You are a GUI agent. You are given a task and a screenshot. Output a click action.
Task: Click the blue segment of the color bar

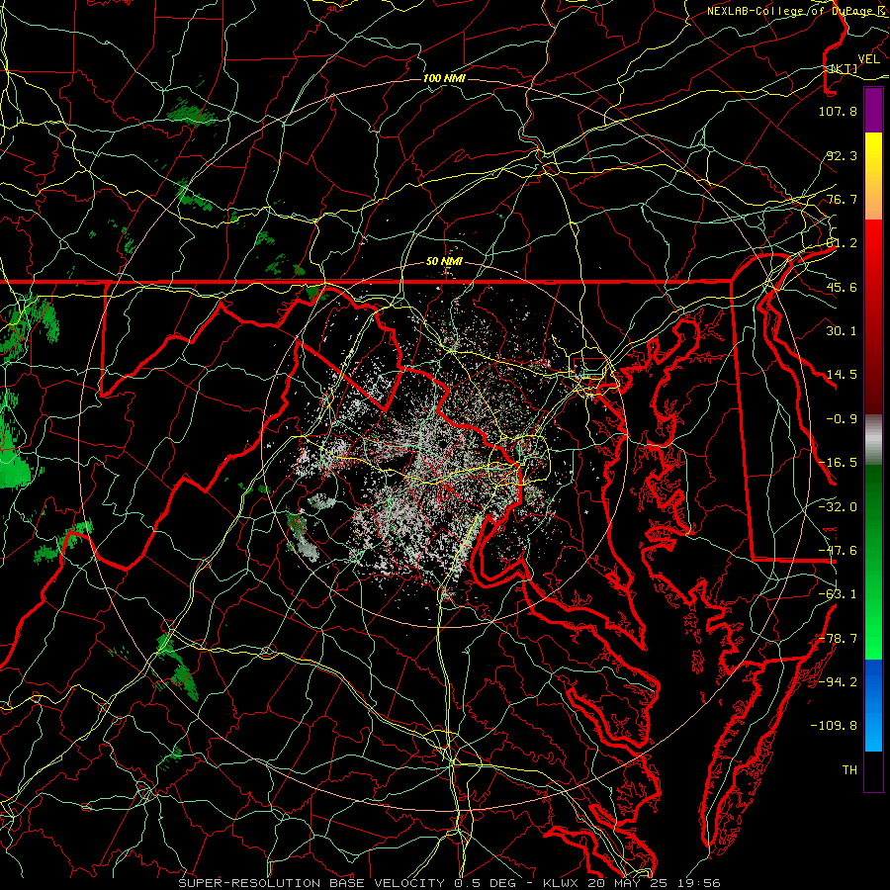click(873, 705)
